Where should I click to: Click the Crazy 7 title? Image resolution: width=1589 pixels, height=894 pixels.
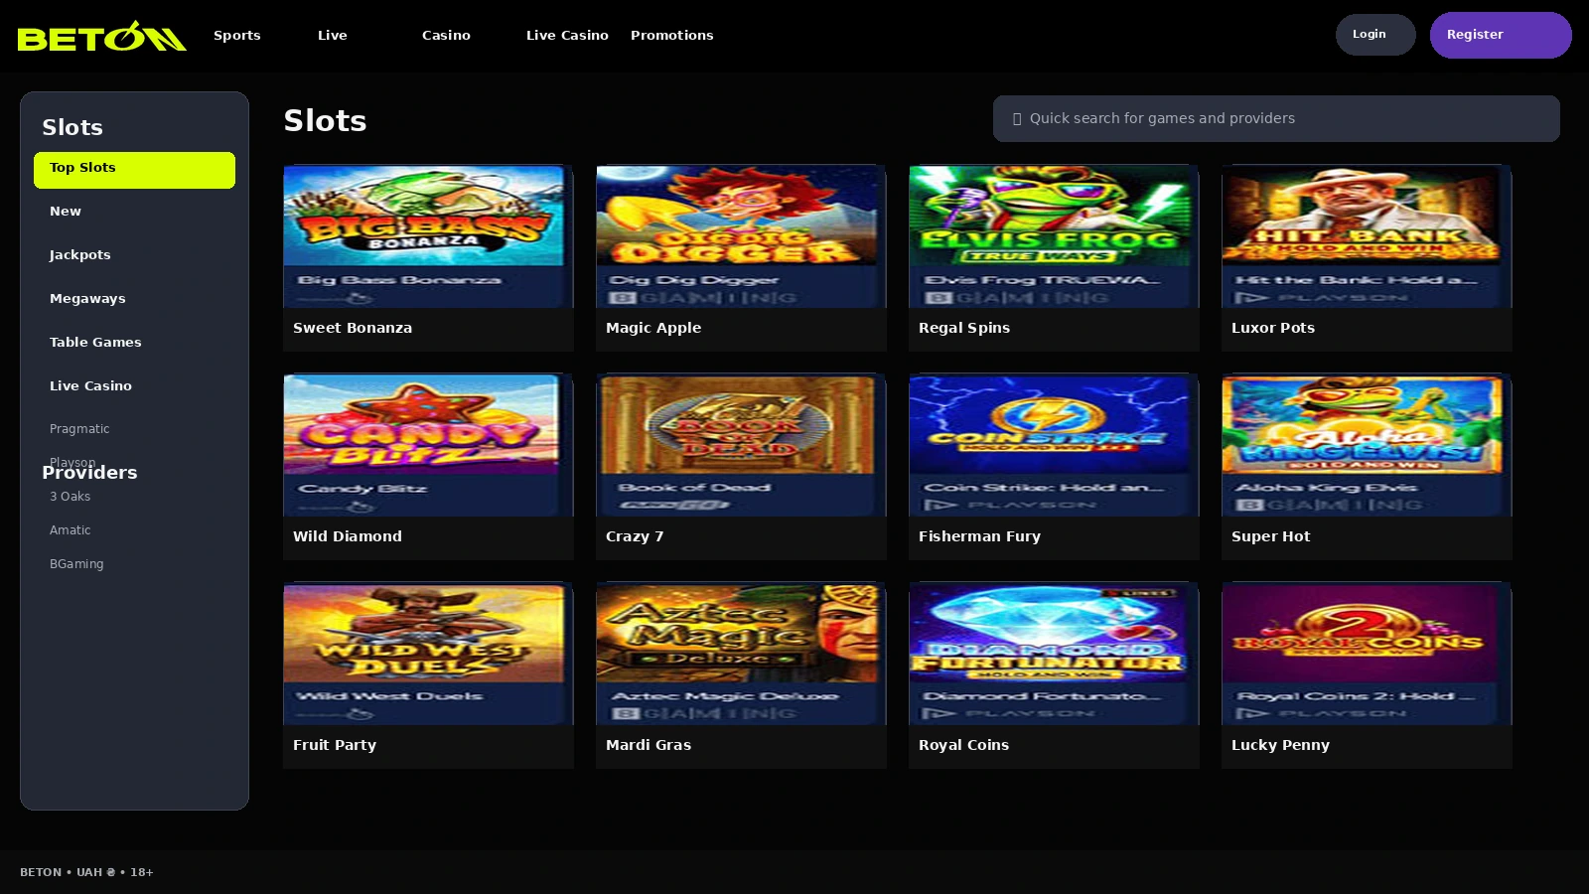tap(635, 536)
